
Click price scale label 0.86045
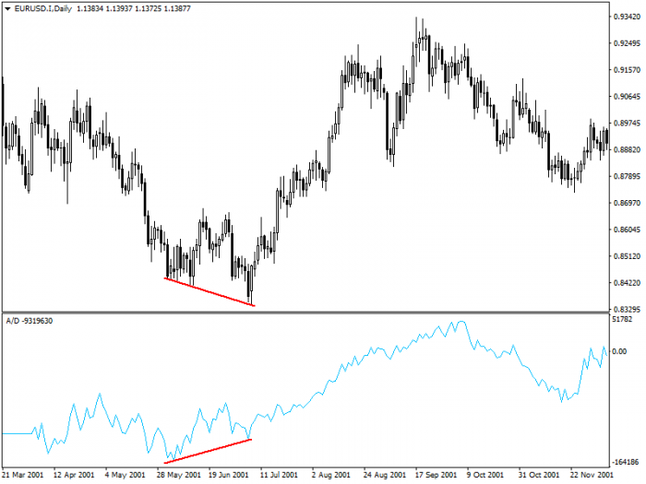(x=627, y=230)
